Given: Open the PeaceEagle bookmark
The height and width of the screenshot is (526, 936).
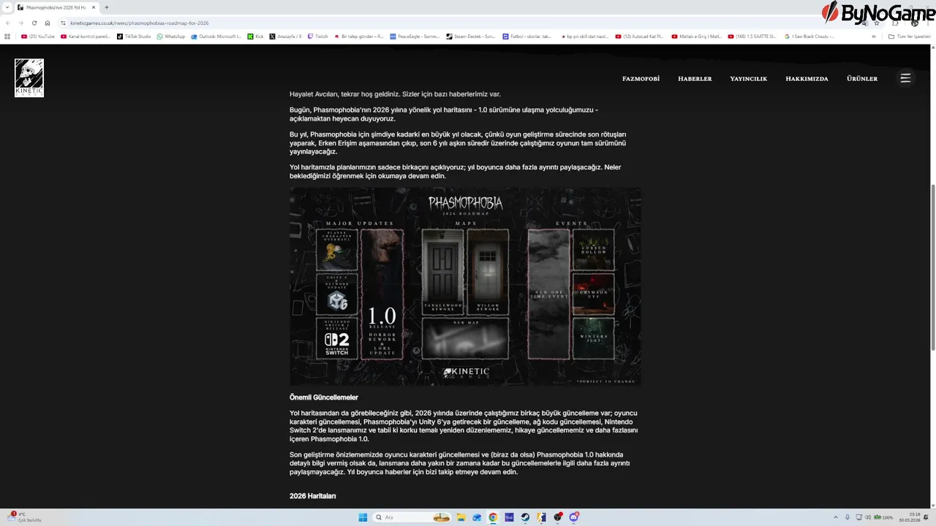Looking at the screenshot, I should point(415,36).
